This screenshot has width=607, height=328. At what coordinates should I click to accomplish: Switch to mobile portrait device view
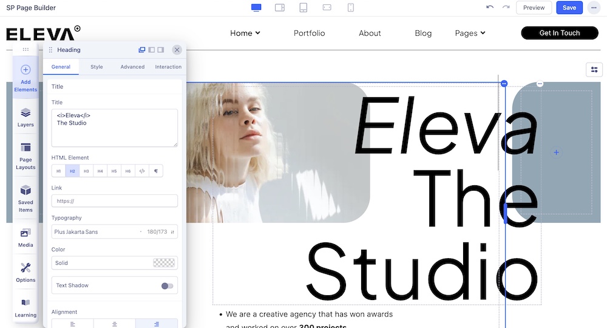point(350,8)
